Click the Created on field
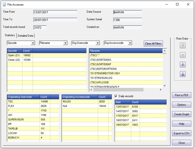 128,28
